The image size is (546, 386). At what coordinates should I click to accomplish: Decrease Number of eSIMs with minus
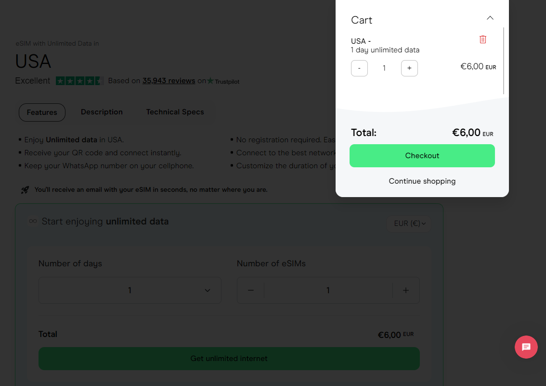click(x=251, y=290)
